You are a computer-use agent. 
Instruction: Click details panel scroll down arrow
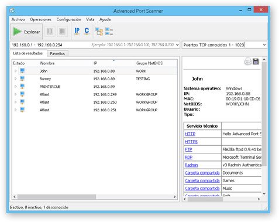coord(264,194)
